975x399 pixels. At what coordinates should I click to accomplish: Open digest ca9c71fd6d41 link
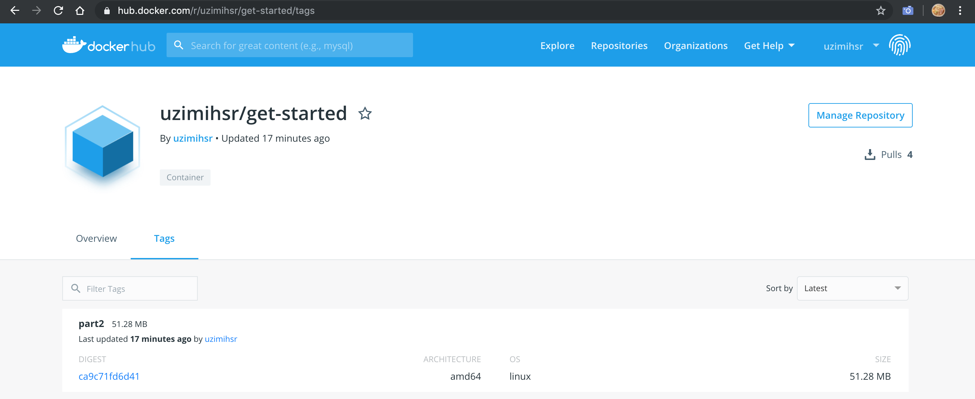[109, 376]
